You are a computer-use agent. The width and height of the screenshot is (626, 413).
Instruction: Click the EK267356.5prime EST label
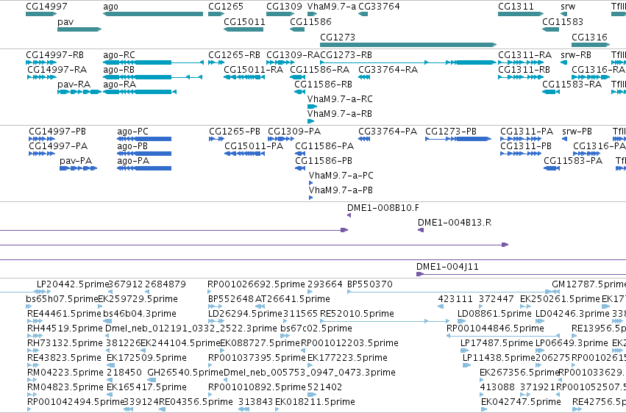click(x=519, y=373)
